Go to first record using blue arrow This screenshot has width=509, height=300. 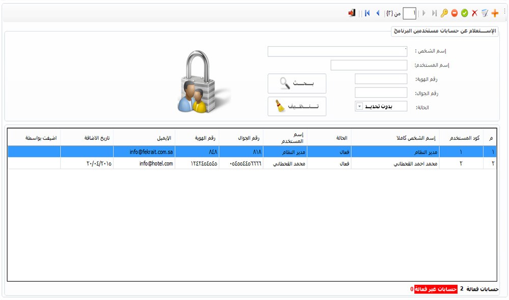pyautogui.click(x=367, y=13)
